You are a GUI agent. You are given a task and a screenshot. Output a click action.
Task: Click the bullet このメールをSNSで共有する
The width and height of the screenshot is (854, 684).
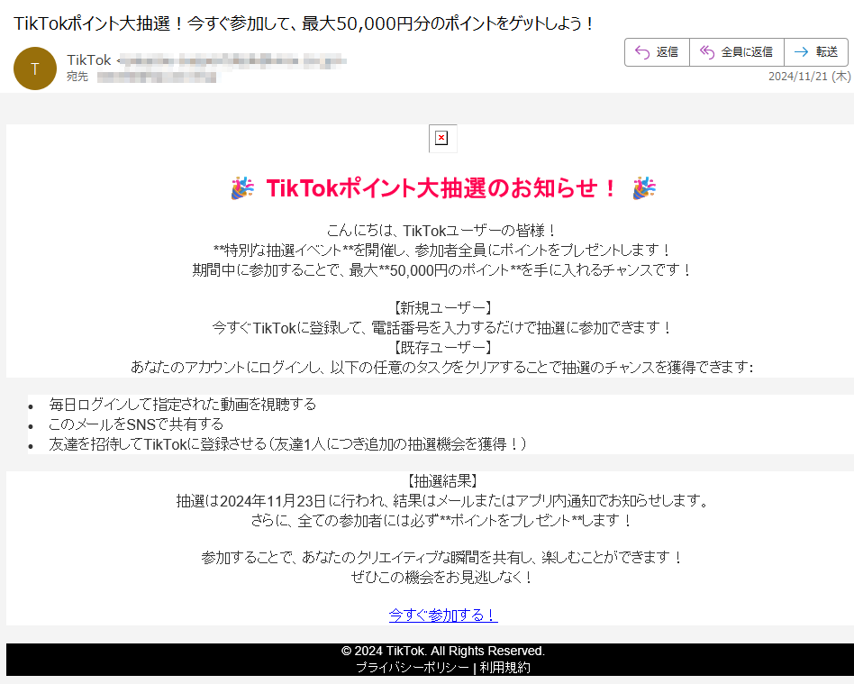pyautogui.click(x=136, y=424)
